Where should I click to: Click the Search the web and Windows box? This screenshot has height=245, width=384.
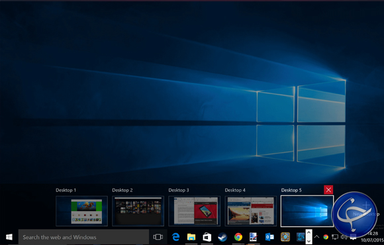click(x=83, y=237)
